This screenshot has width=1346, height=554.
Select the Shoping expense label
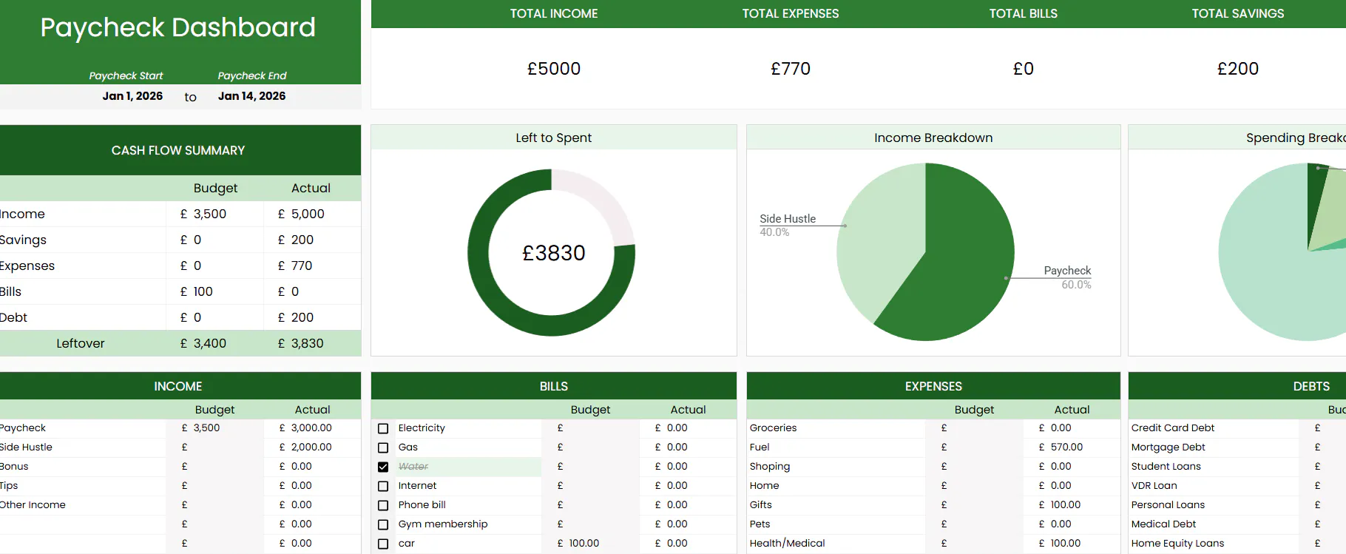point(770,467)
